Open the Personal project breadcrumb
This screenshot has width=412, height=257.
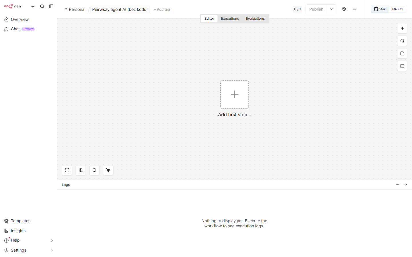point(75,9)
